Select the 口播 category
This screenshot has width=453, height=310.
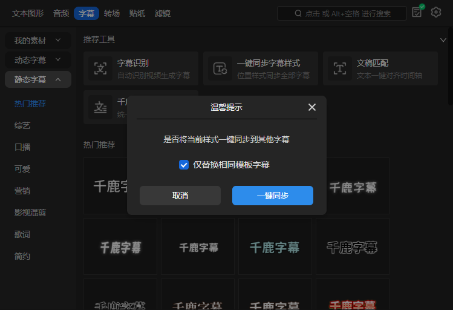22,147
